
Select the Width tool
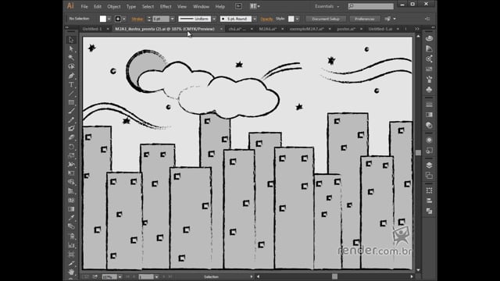71,165
